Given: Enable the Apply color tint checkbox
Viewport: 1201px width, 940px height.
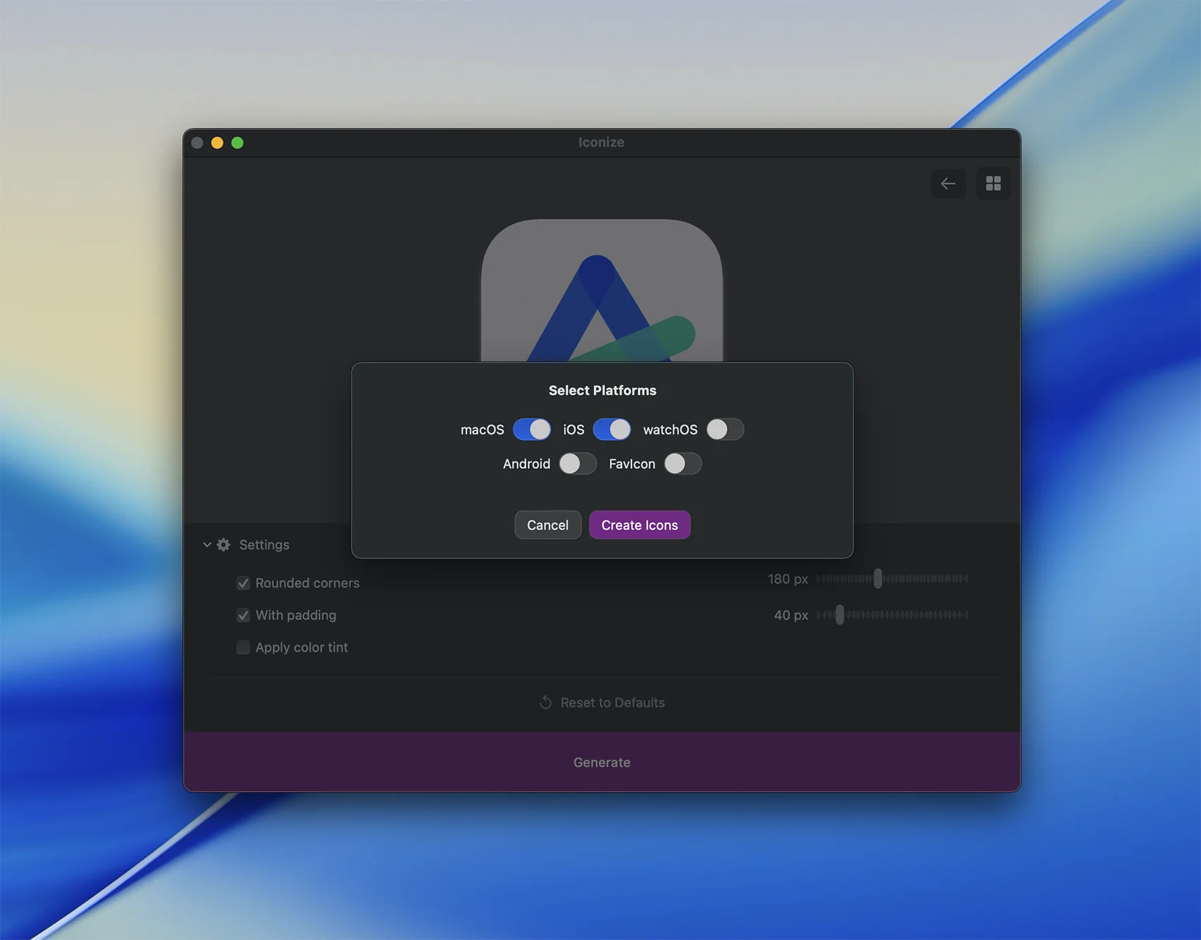Looking at the screenshot, I should (x=243, y=648).
